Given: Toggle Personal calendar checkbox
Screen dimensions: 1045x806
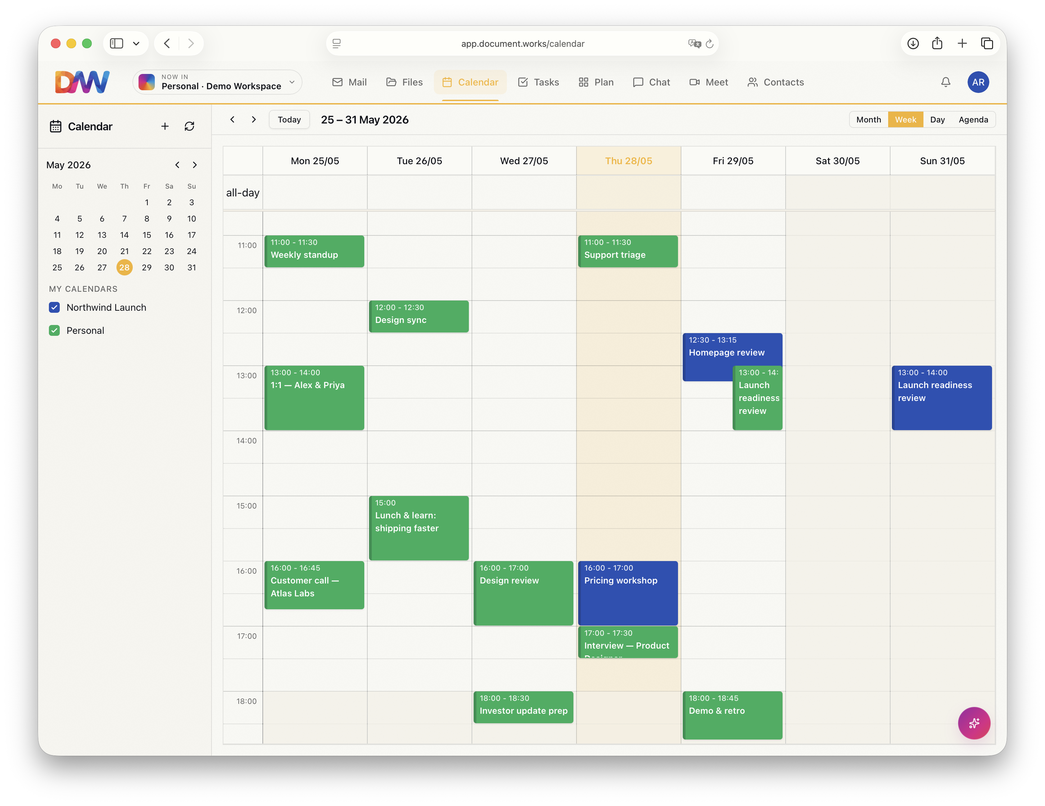Looking at the screenshot, I should (55, 330).
